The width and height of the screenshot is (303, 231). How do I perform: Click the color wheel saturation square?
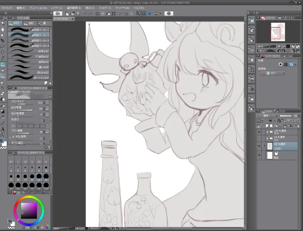coord(29,211)
